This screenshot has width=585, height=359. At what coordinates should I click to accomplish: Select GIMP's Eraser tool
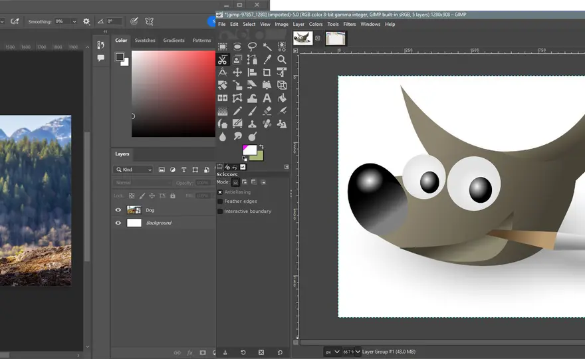click(267, 111)
